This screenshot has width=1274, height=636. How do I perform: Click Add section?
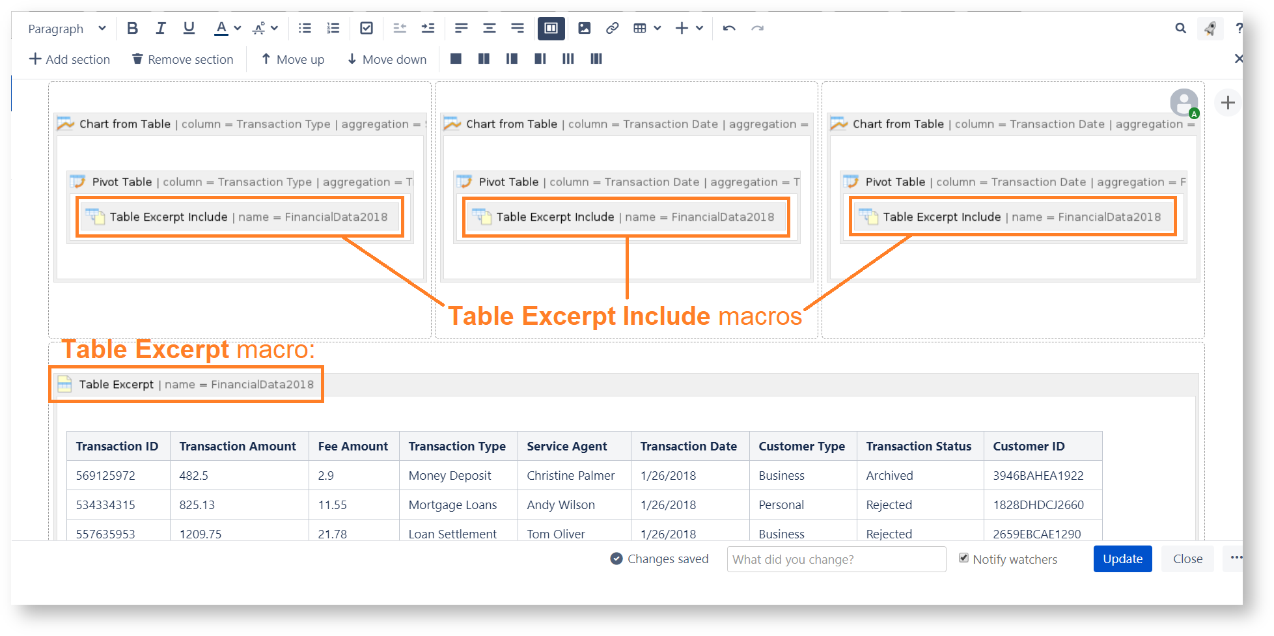70,59
